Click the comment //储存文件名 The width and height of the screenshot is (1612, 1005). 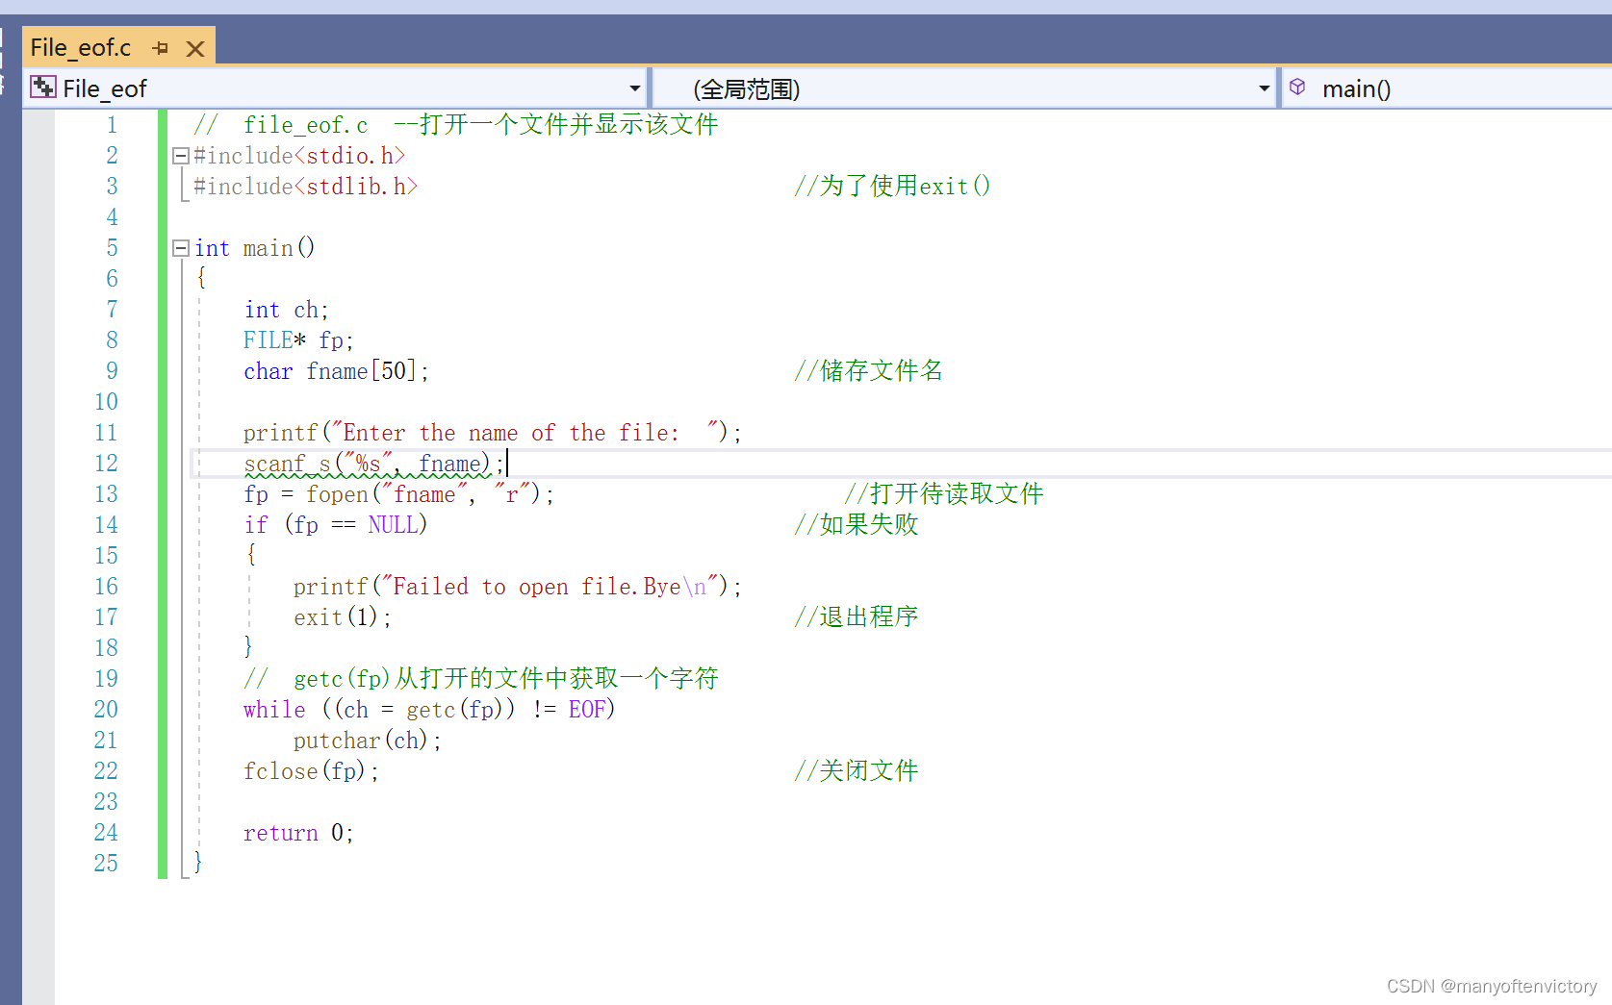click(869, 371)
